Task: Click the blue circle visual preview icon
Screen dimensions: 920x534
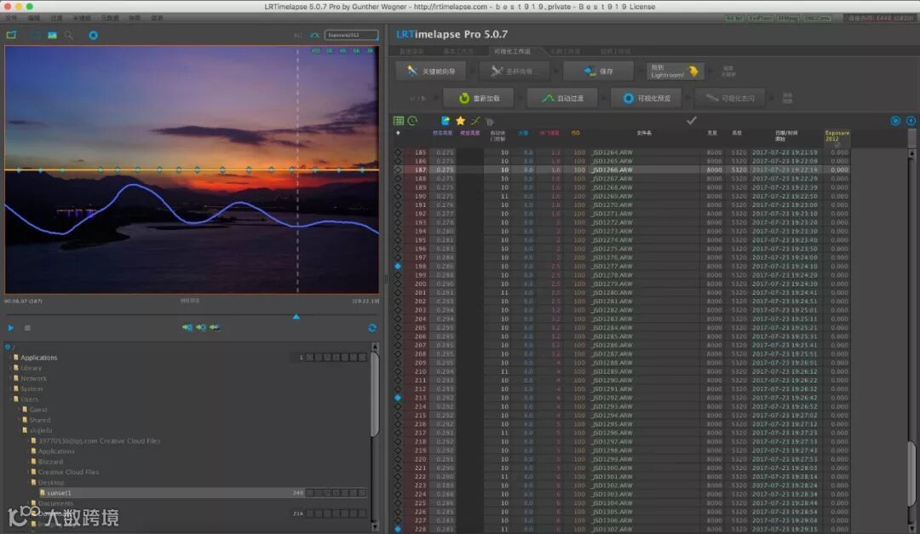Action: (93, 35)
